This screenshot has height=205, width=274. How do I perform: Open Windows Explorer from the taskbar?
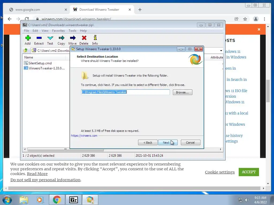coord(24,200)
